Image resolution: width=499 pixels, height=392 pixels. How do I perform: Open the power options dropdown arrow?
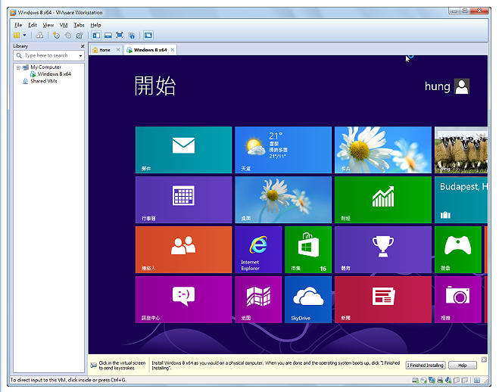point(24,36)
